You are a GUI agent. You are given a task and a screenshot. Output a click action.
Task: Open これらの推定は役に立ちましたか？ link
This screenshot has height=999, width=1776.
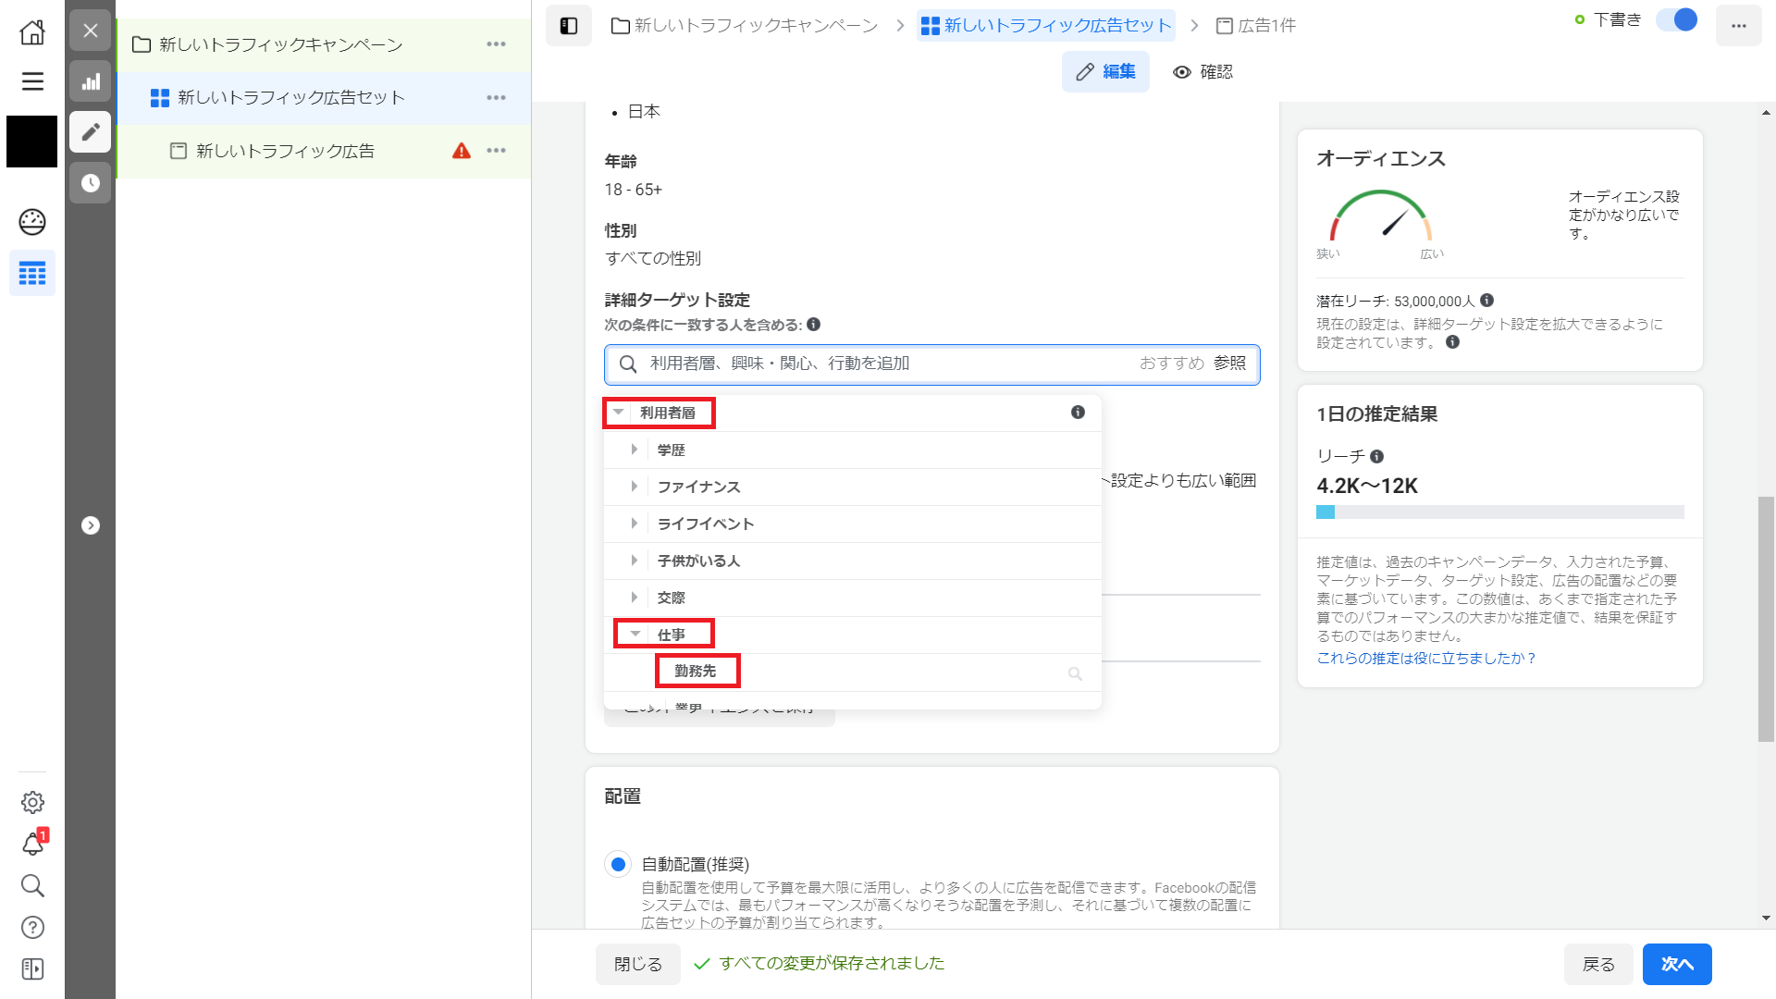coord(1425,658)
